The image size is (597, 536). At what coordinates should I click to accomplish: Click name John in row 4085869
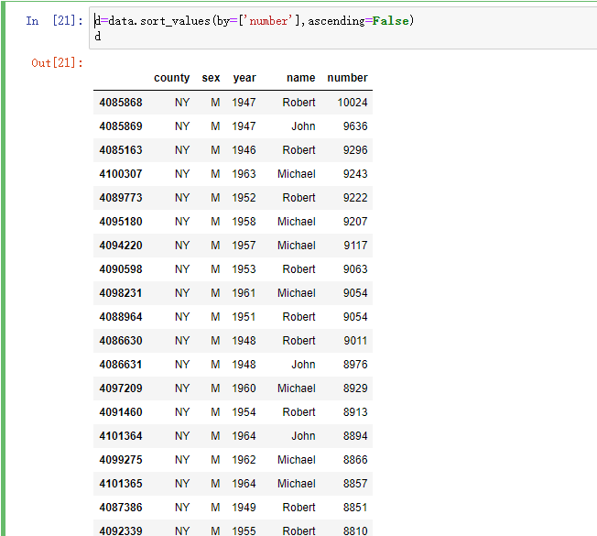tap(303, 126)
